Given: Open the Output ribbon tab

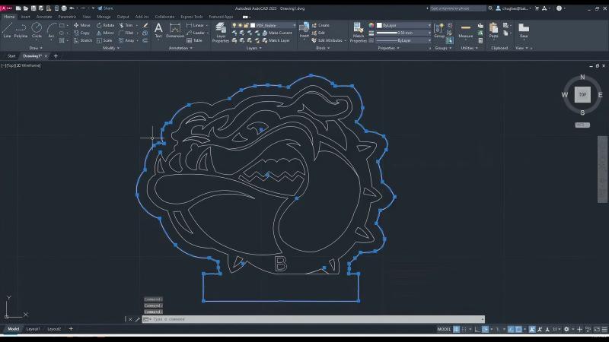Looking at the screenshot, I should click(123, 17).
